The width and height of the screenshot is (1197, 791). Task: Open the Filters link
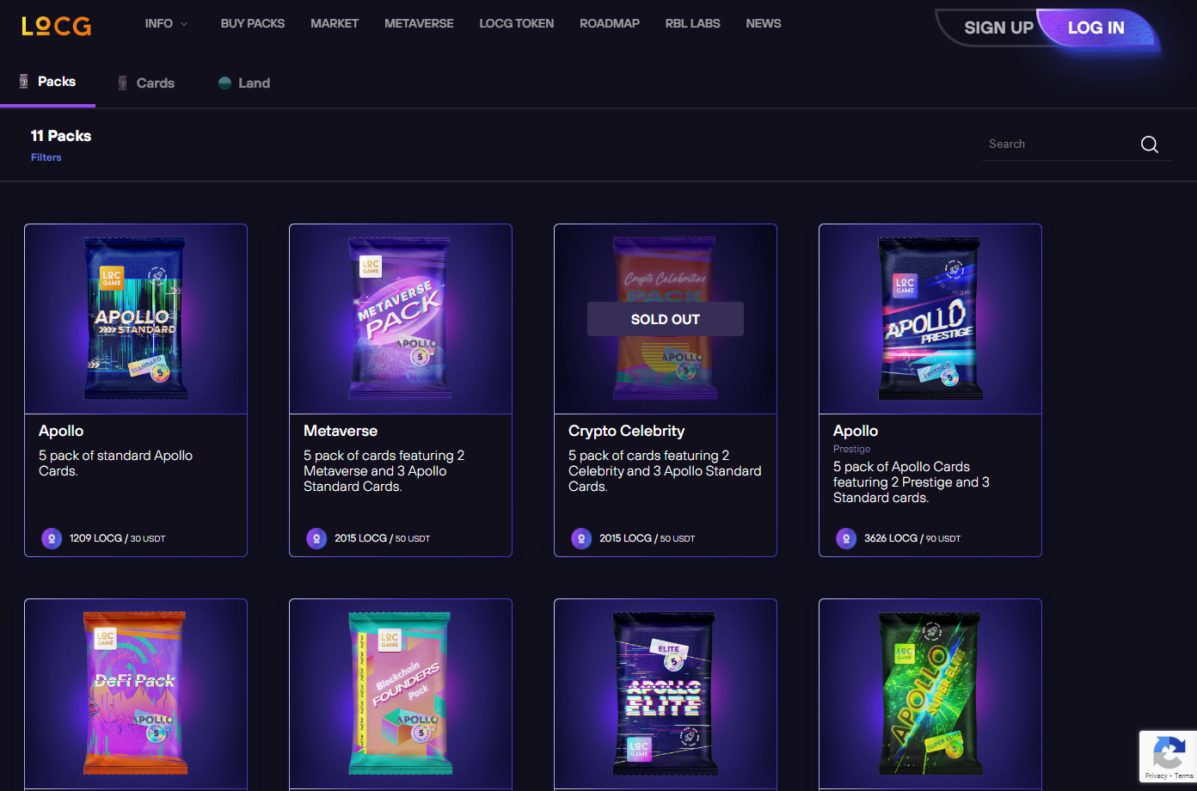[x=46, y=157]
